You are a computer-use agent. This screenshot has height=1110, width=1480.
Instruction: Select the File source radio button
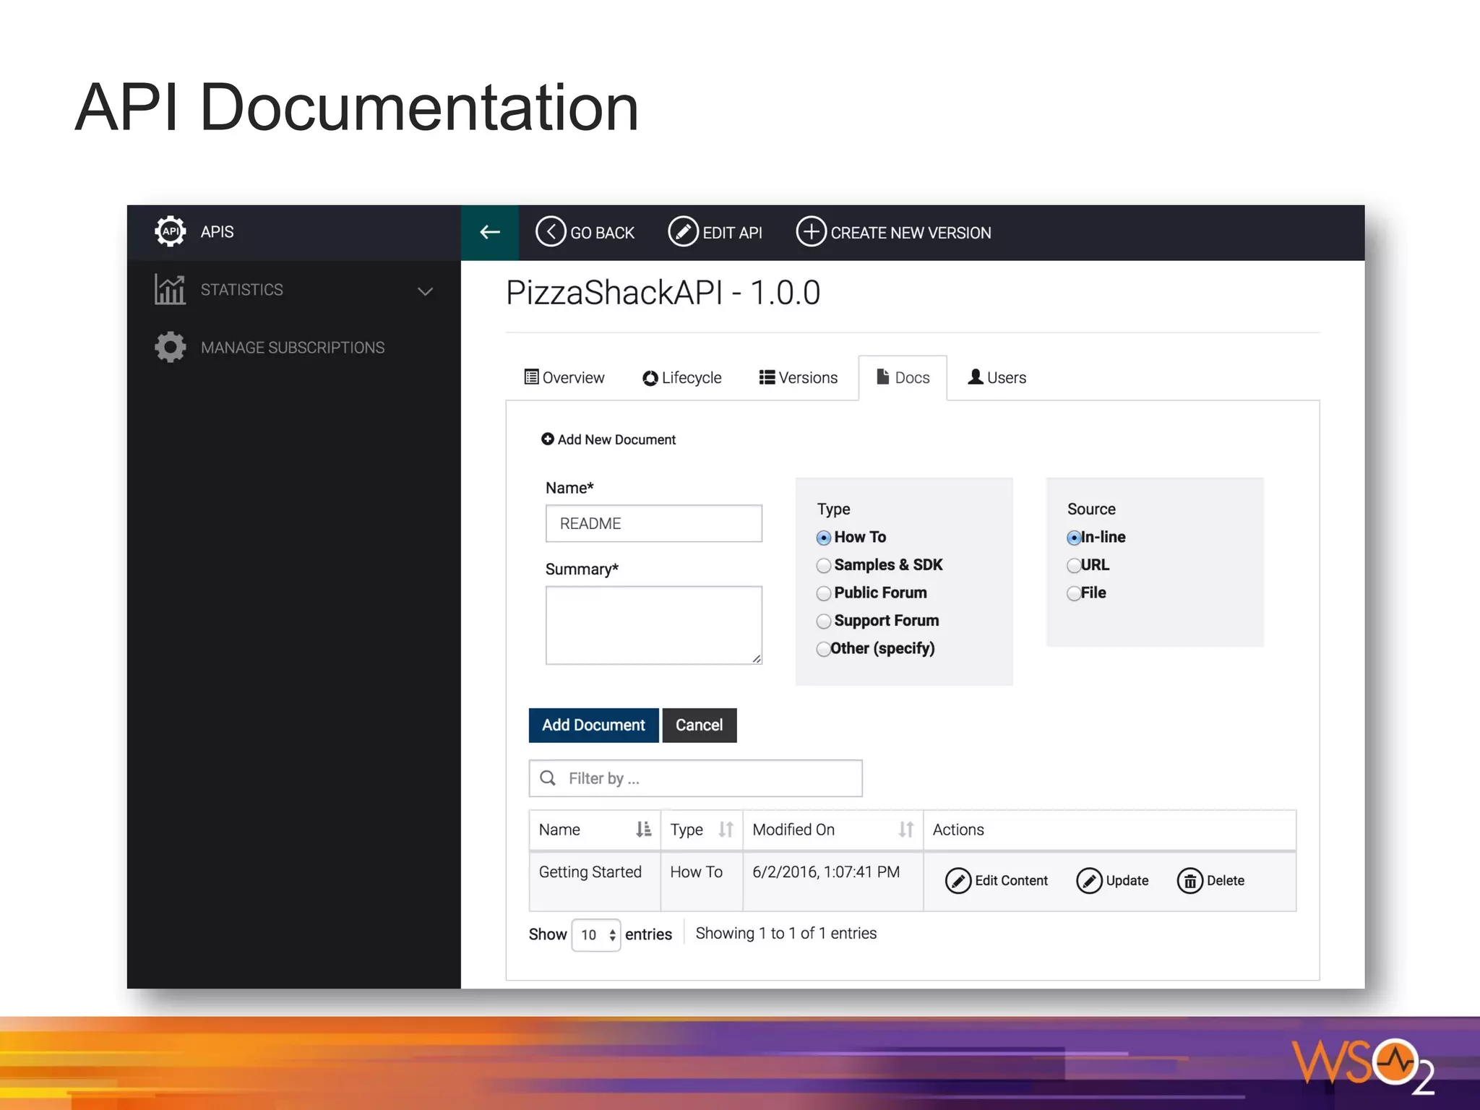coord(1074,593)
